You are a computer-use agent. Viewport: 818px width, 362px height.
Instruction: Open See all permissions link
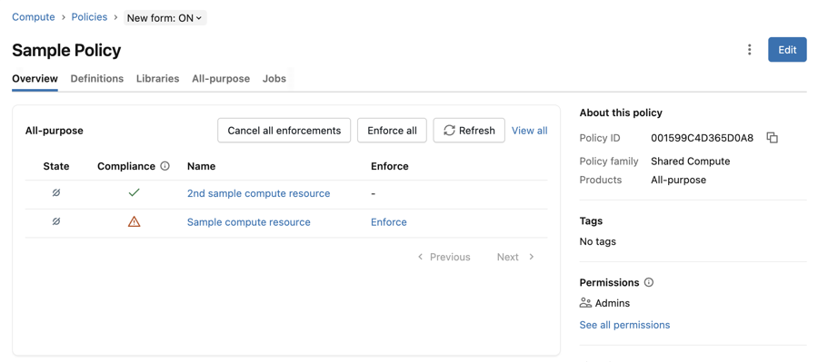click(x=624, y=325)
